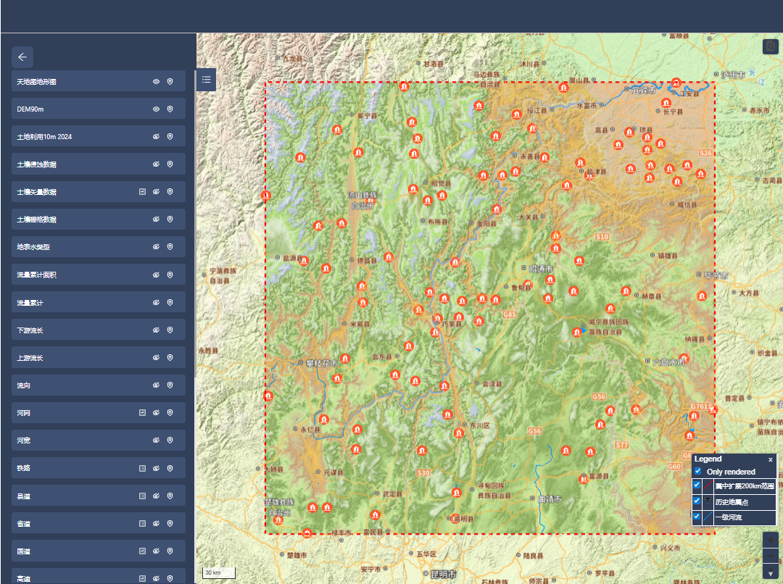Click location pin for 流向 layer
Screen dimensions: 783x584
[170, 385]
